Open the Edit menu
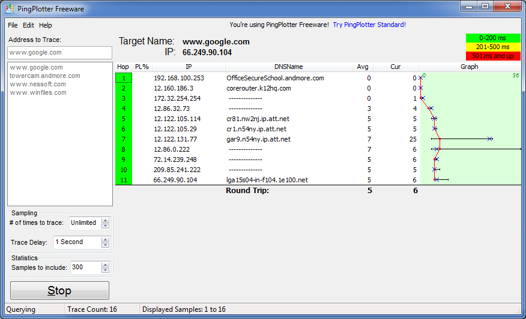The width and height of the screenshot is (526, 319). point(28,25)
